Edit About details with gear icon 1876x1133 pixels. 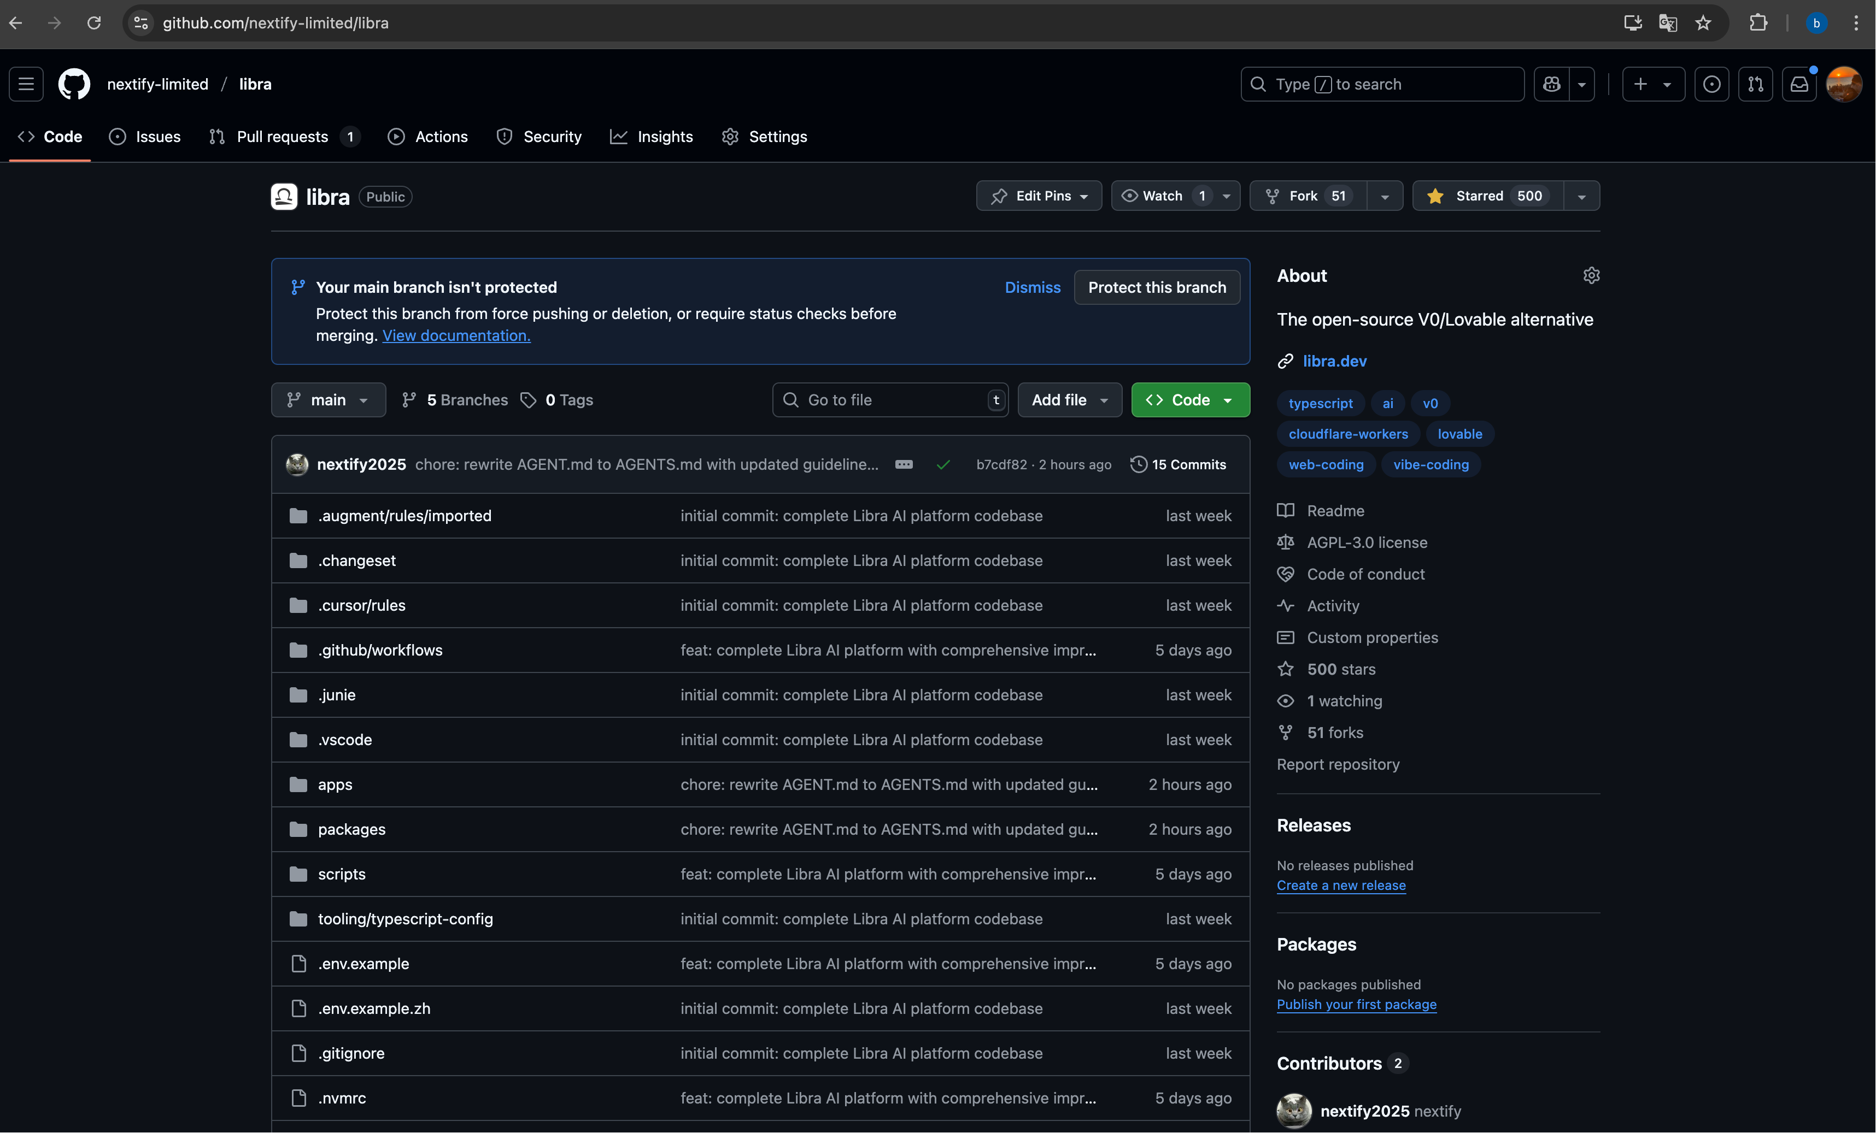(x=1591, y=275)
